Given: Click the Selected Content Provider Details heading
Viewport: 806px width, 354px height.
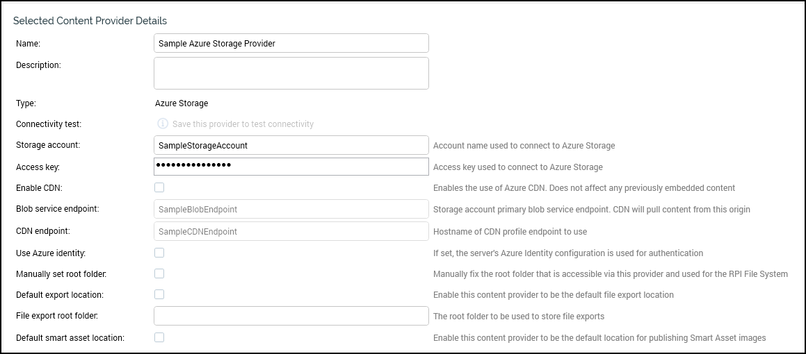Looking at the screenshot, I should point(90,21).
